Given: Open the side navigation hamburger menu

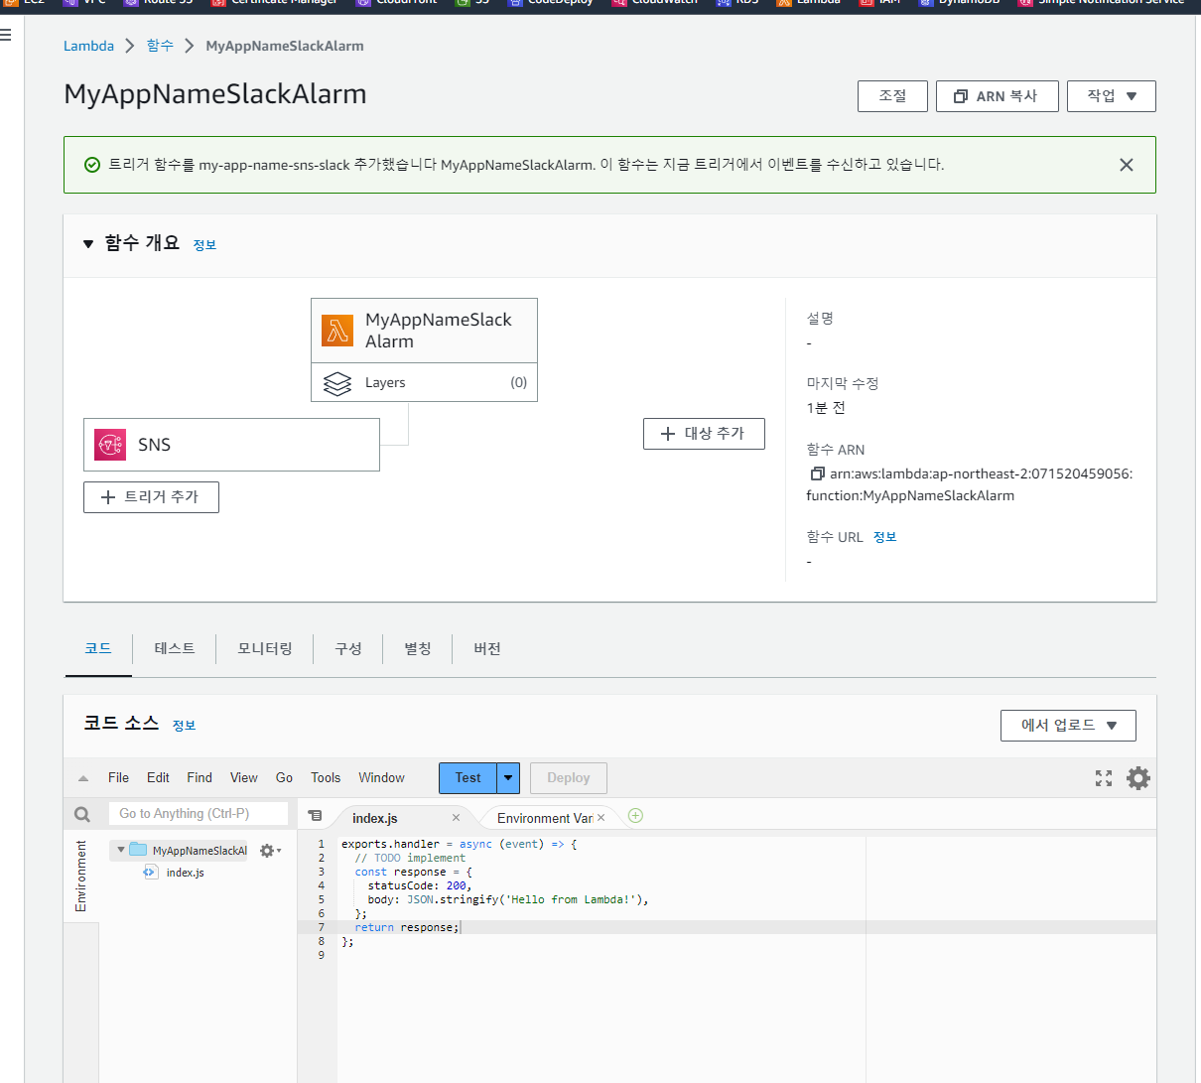Looking at the screenshot, I should point(6,35).
